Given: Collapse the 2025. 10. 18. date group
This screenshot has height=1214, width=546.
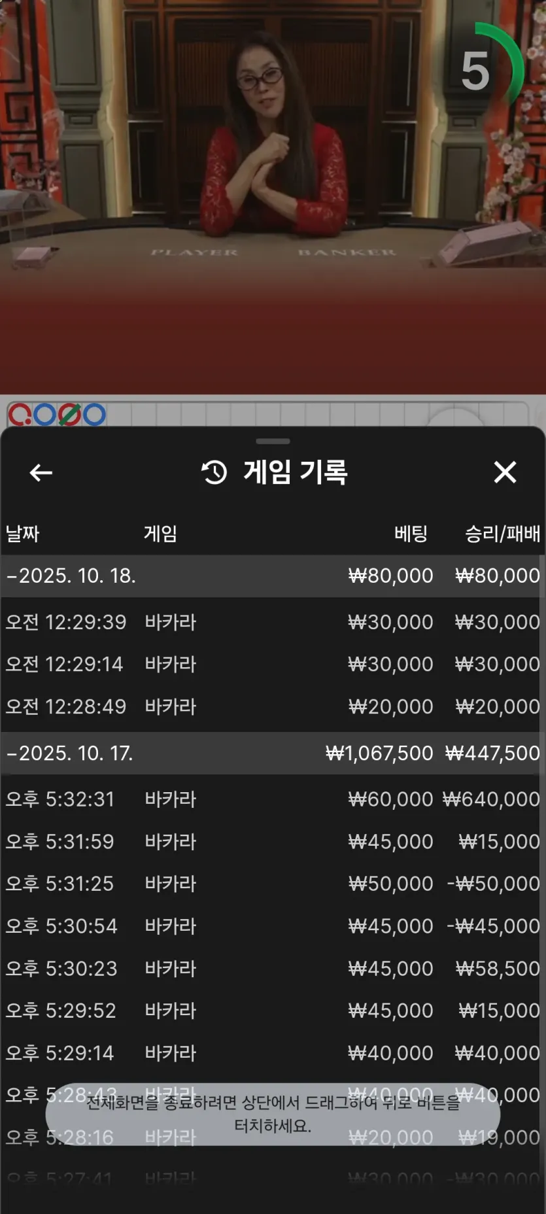Looking at the screenshot, I should pos(273,576).
